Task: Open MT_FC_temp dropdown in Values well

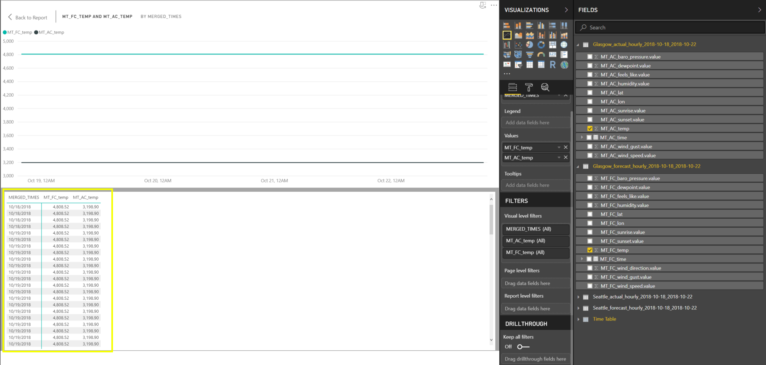Action: pyautogui.click(x=559, y=148)
